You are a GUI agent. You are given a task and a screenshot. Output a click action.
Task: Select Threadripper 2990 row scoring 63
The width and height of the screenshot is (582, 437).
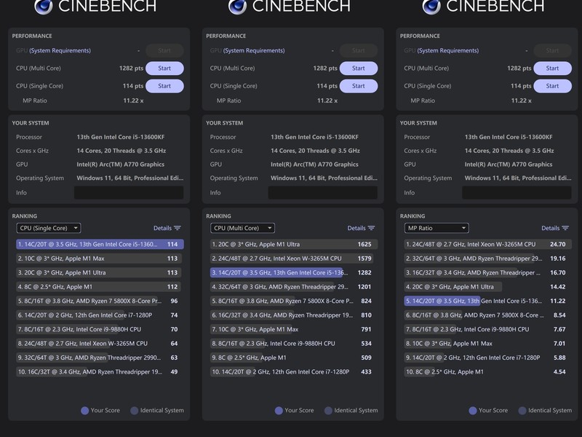(100, 358)
